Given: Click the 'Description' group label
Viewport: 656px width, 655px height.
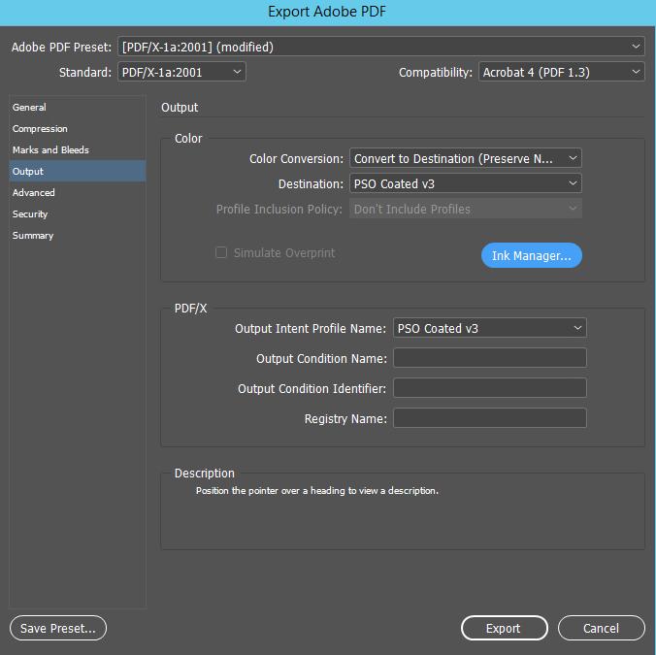Looking at the screenshot, I should pos(204,474).
